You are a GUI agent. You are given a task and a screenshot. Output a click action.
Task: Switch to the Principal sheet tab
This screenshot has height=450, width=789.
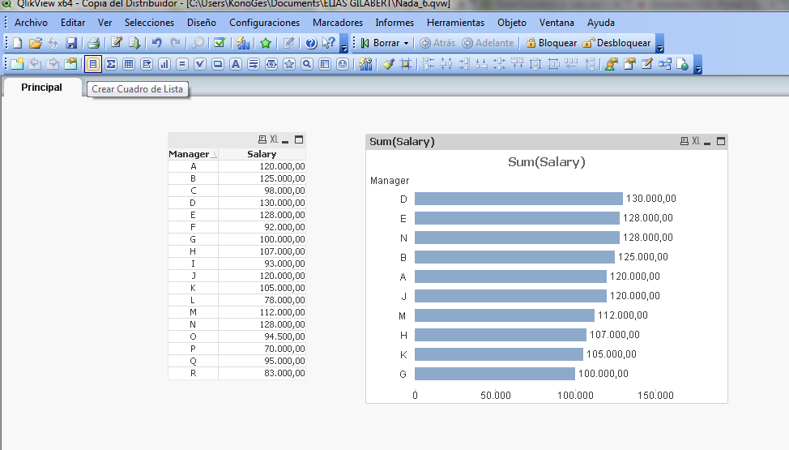tap(41, 88)
